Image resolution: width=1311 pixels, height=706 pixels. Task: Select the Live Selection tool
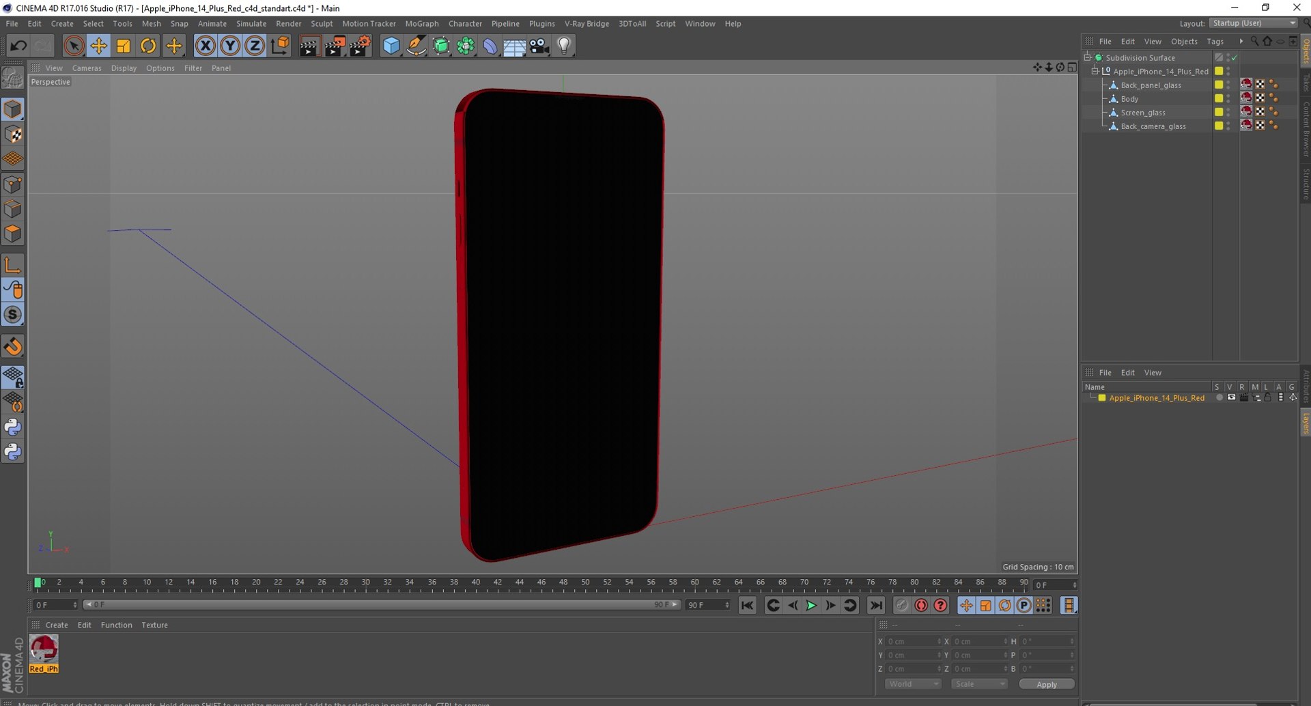74,46
